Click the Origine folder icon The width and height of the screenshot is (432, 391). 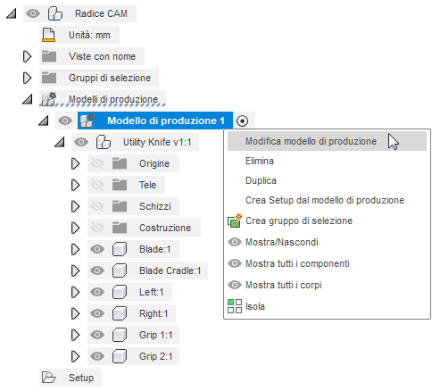[x=120, y=163]
